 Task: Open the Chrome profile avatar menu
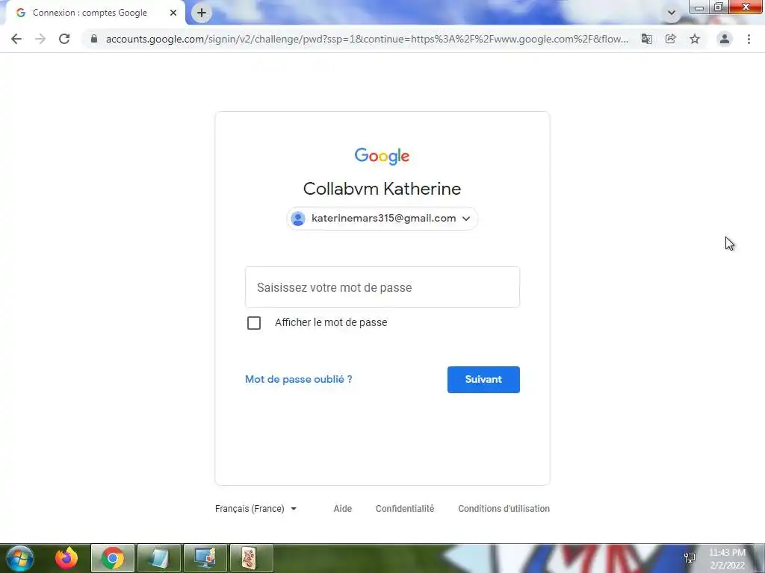(725, 39)
